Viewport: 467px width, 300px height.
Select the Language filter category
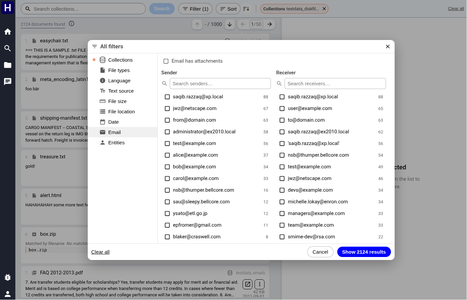pos(123,81)
